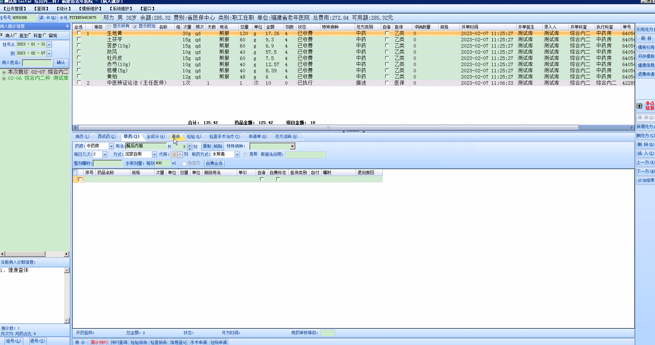Click the 多点结算 settlement icon
Viewport: 655px width, 345px height.
pos(645,106)
